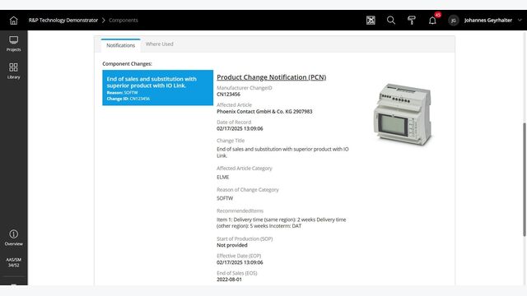Click the Component Changes label
The width and height of the screenshot is (527, 296).
click(127, 64)
